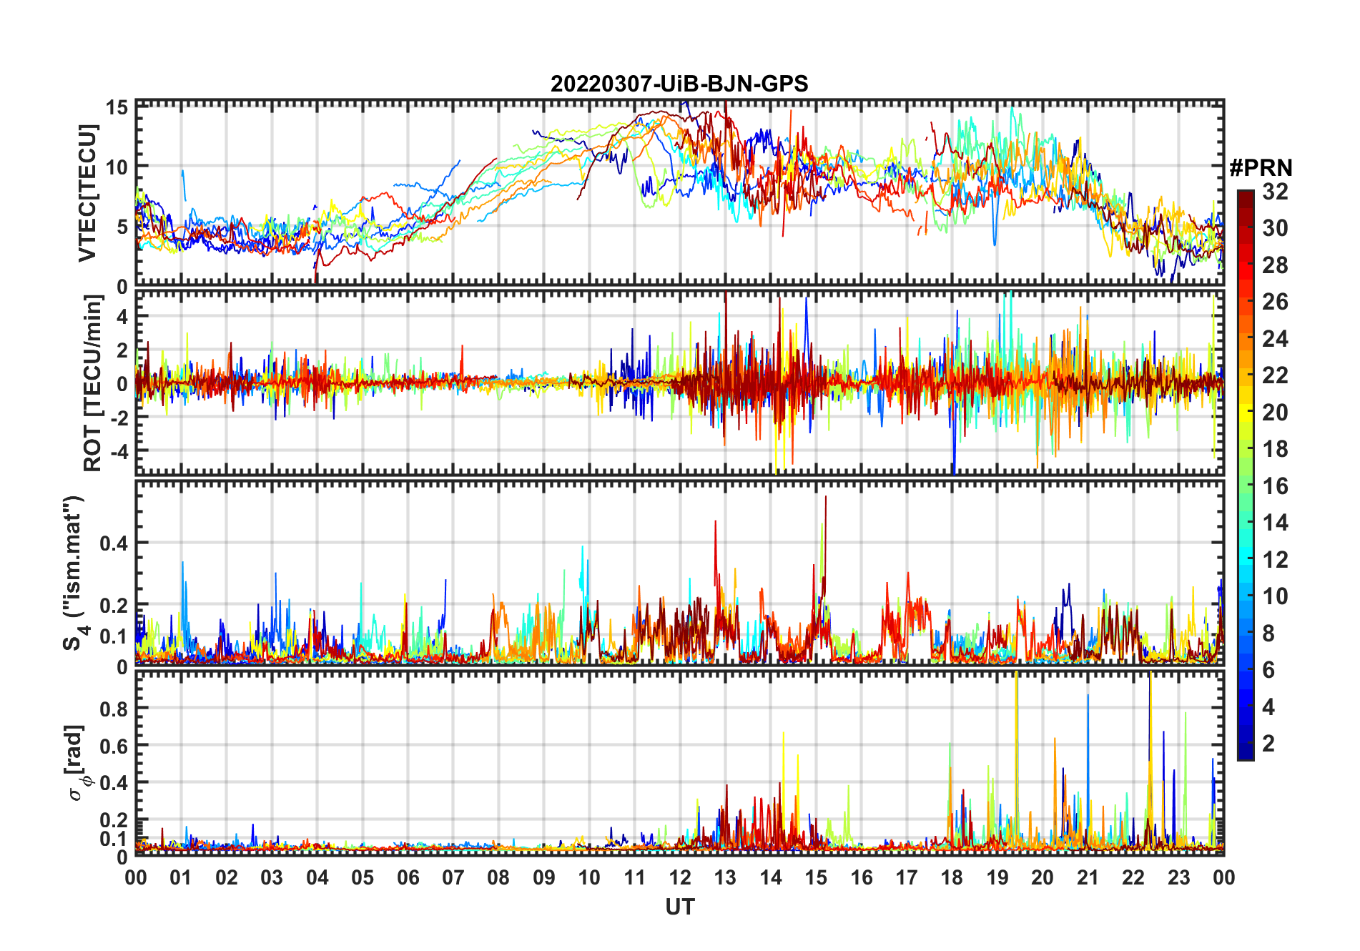Click x-axis tick label 21
Image resolution: width=1360 pixels, height=951 pixels.
(x=1088, y=878)
